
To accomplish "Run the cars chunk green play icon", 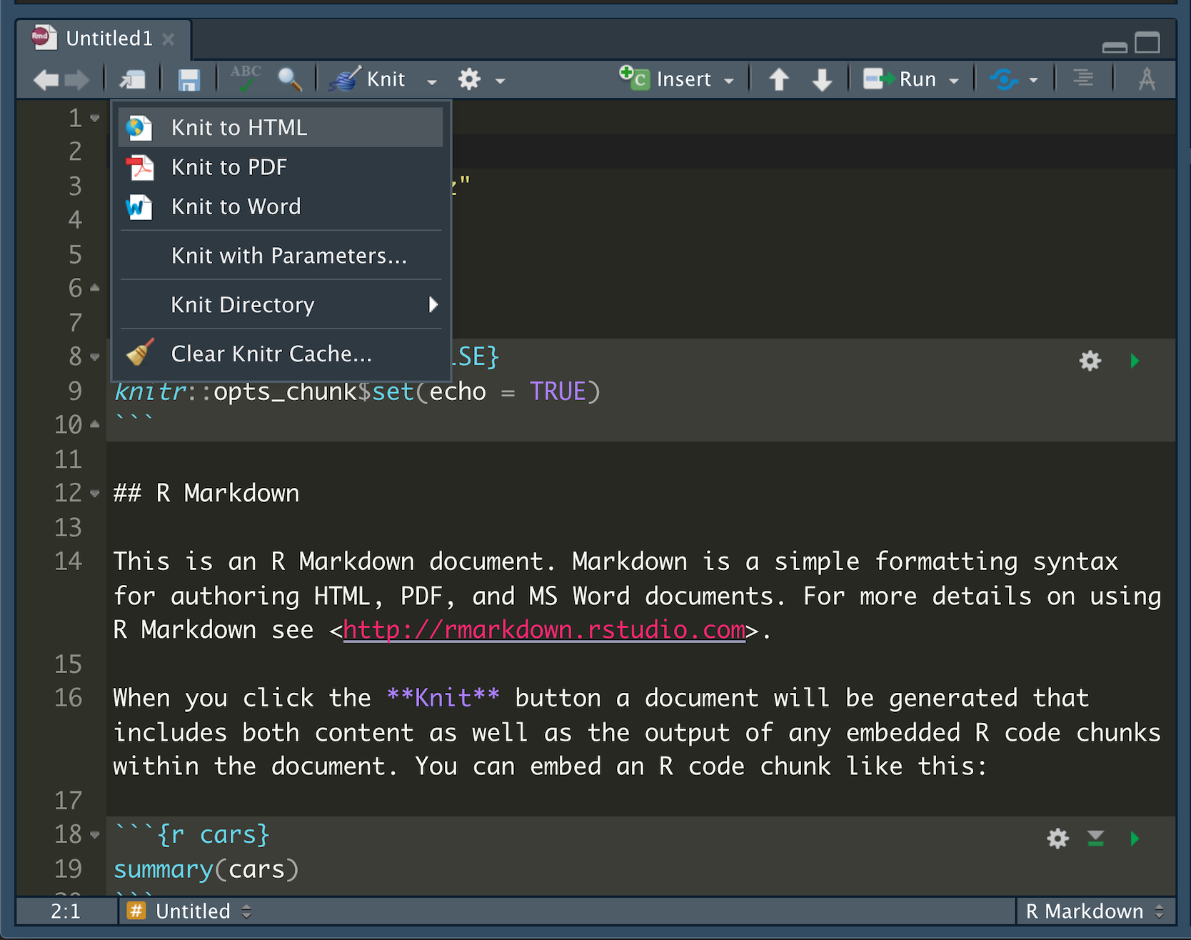I will [x=1135, y=838].
